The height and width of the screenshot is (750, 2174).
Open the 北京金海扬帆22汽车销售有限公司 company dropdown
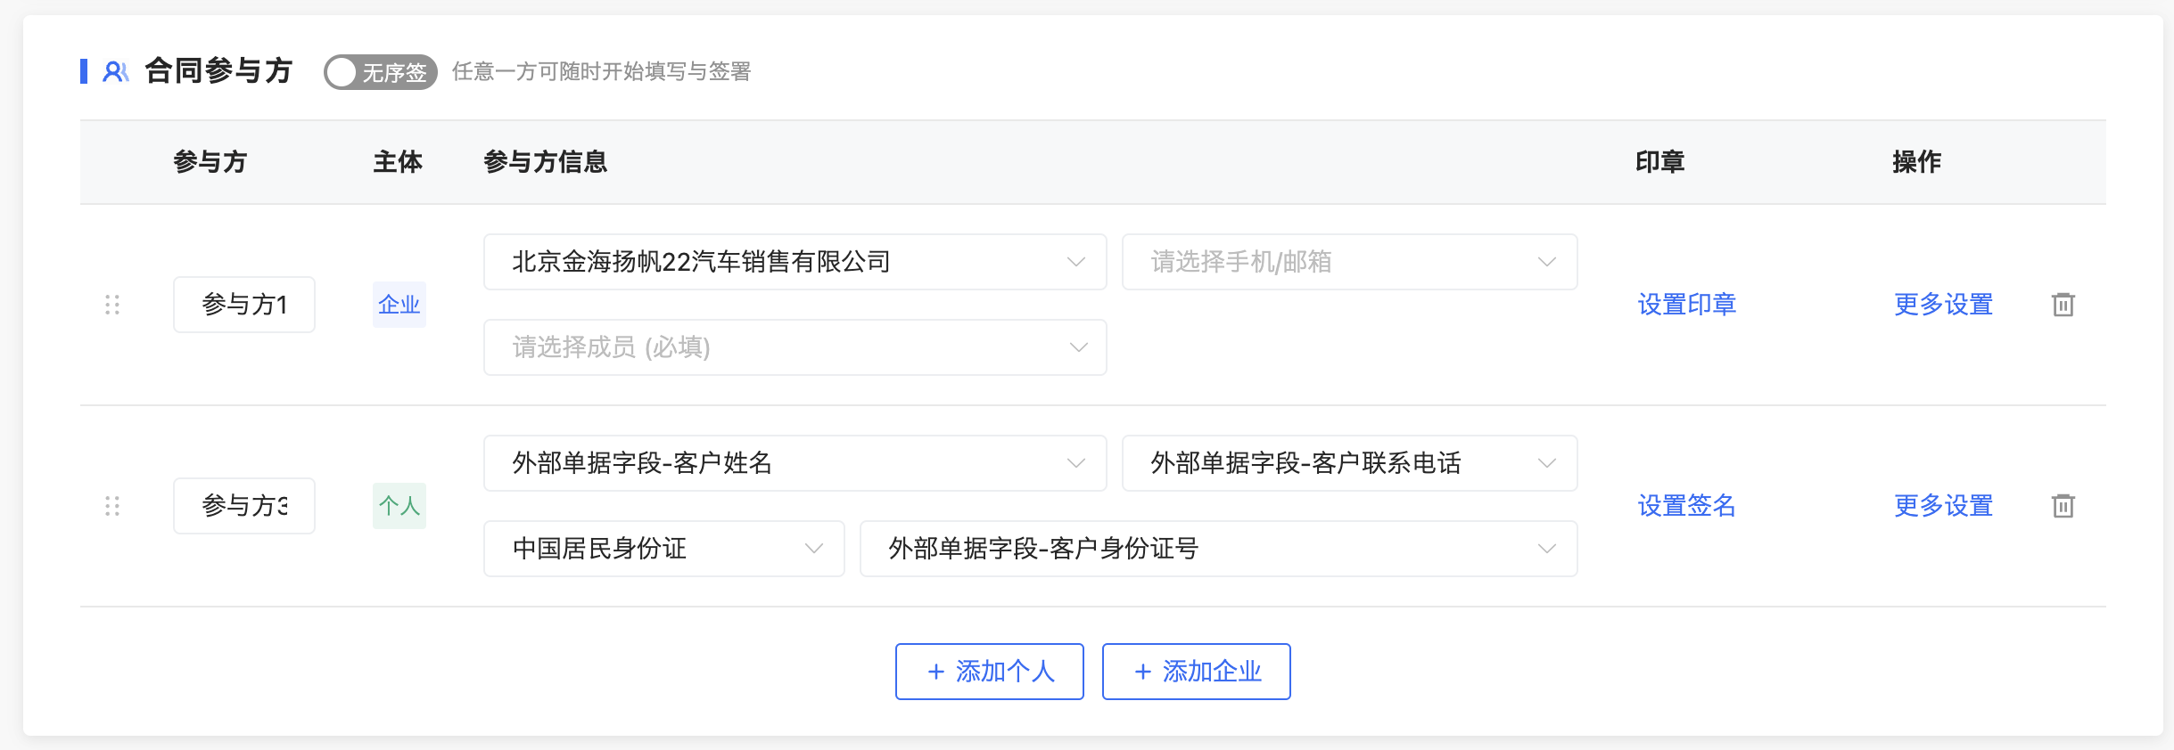pyautogui.click(x=795, y=262)
